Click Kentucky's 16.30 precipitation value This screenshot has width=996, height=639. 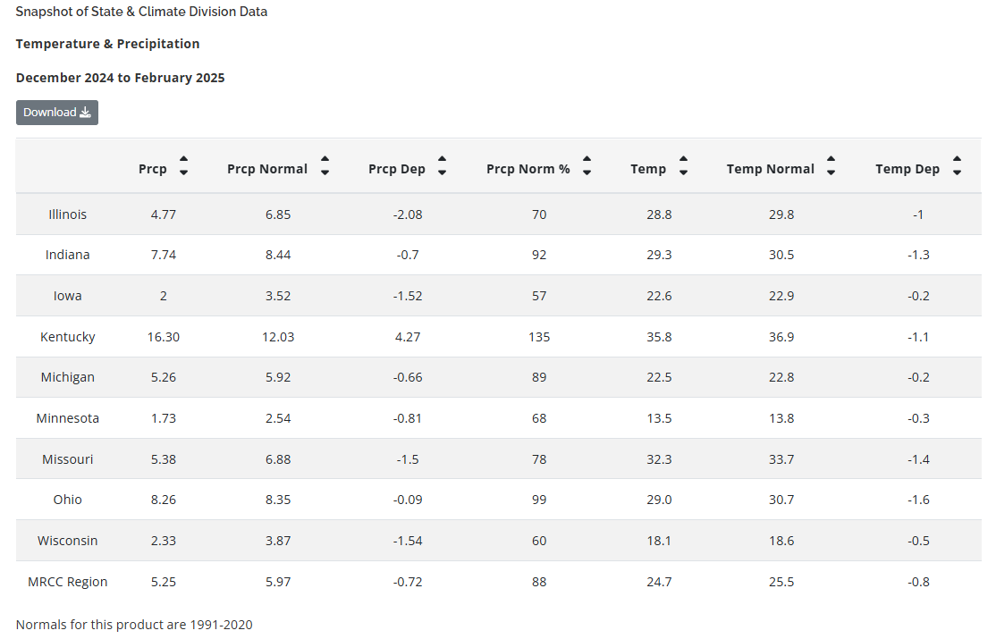(x=164, y=337)
